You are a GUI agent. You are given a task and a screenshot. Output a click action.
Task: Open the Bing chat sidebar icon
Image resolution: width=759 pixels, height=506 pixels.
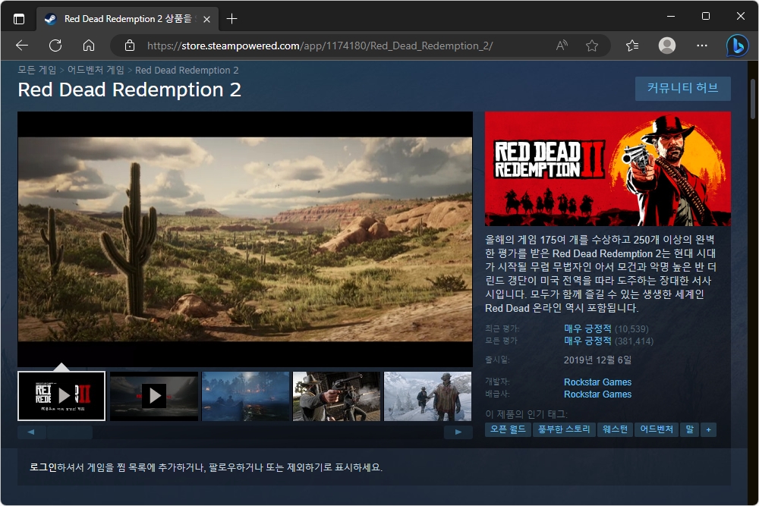click(x=738, y=46)
